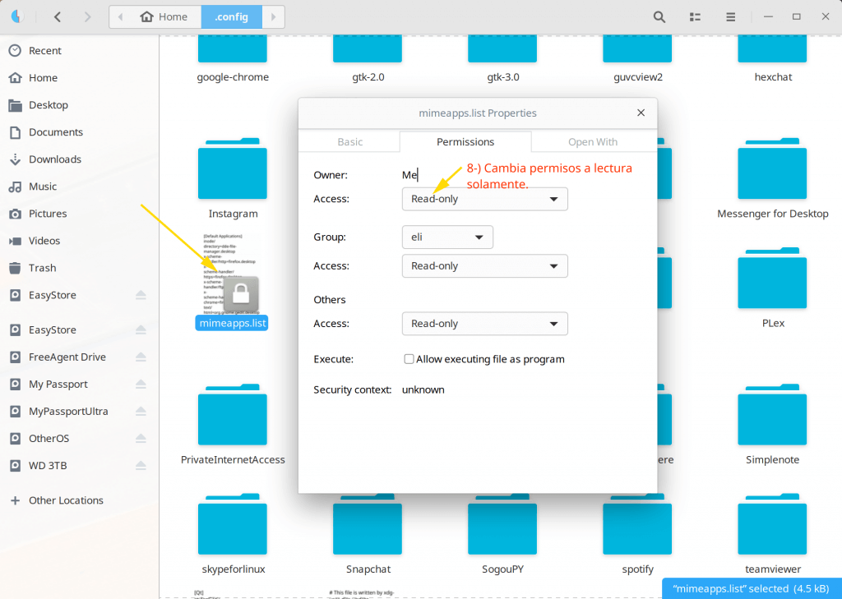The width and height of the screenshot is (842, 599).
Task: Enable Allow executing file as program
Action: coord(409,359)
